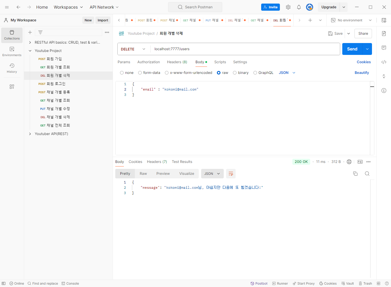Open the user avatar menu
The width and height of the screenshot is (391, 287).
point(310,7)
